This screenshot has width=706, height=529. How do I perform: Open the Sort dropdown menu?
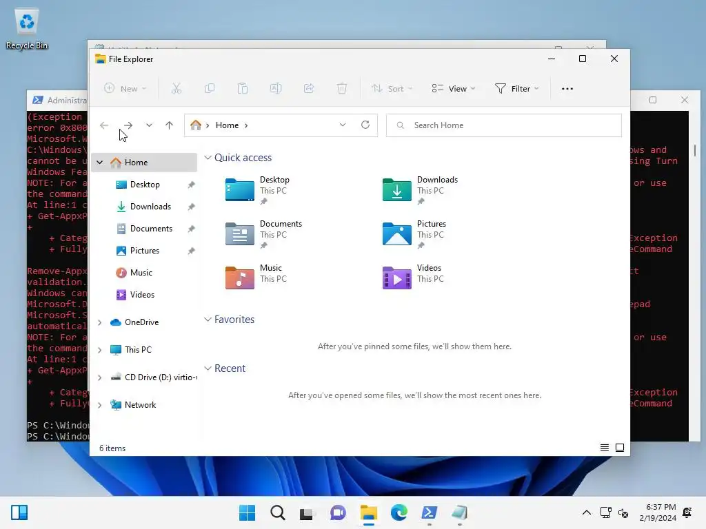coord(392,89)
